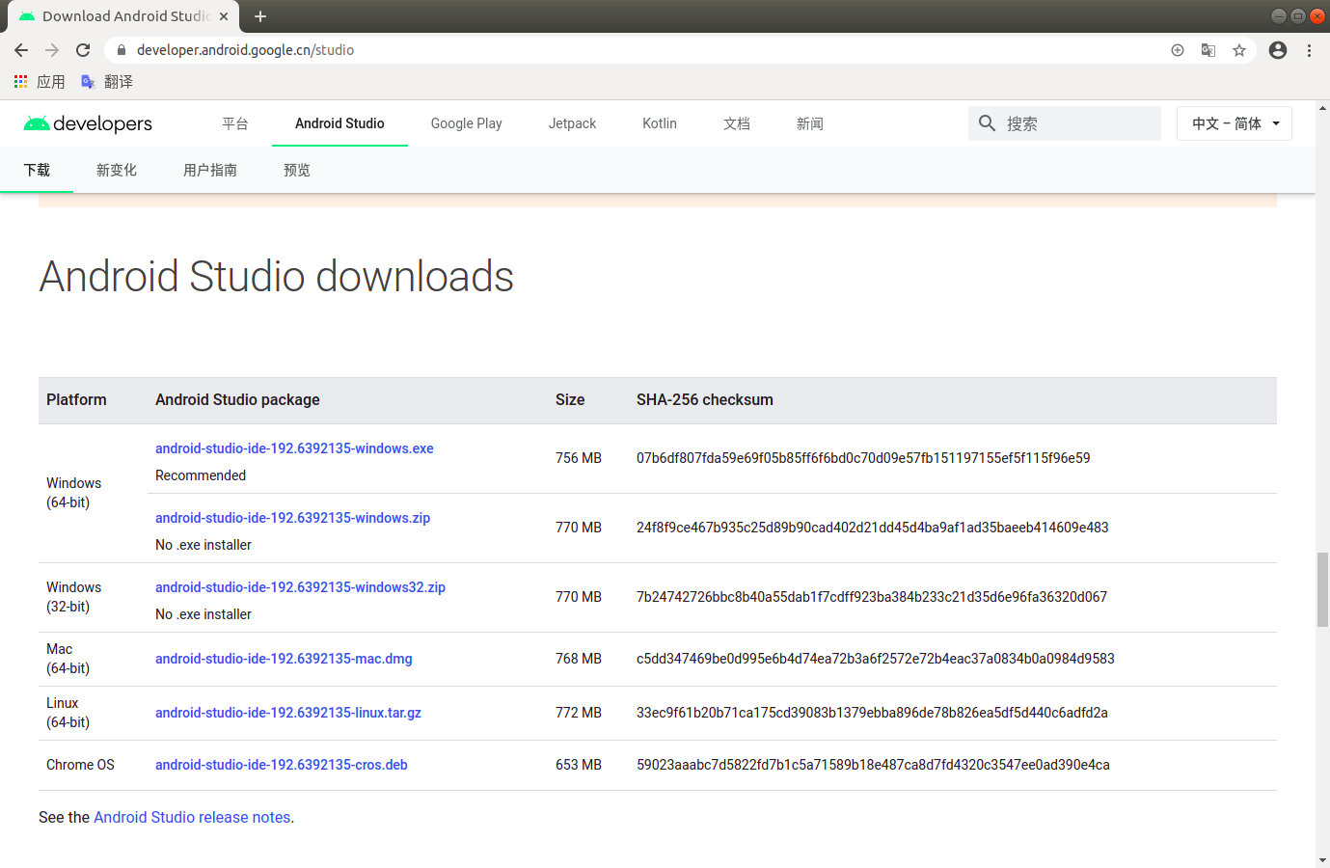Bookmark this page with the star icon
The width and height of the screenshot is (1330, 868).
coord(1239,49)
